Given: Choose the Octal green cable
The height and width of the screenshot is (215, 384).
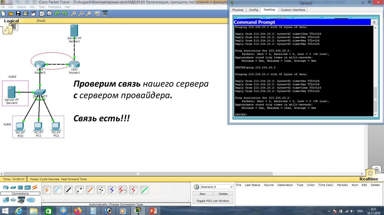Looking at the screenshot, I should click(x=144, y=190).
